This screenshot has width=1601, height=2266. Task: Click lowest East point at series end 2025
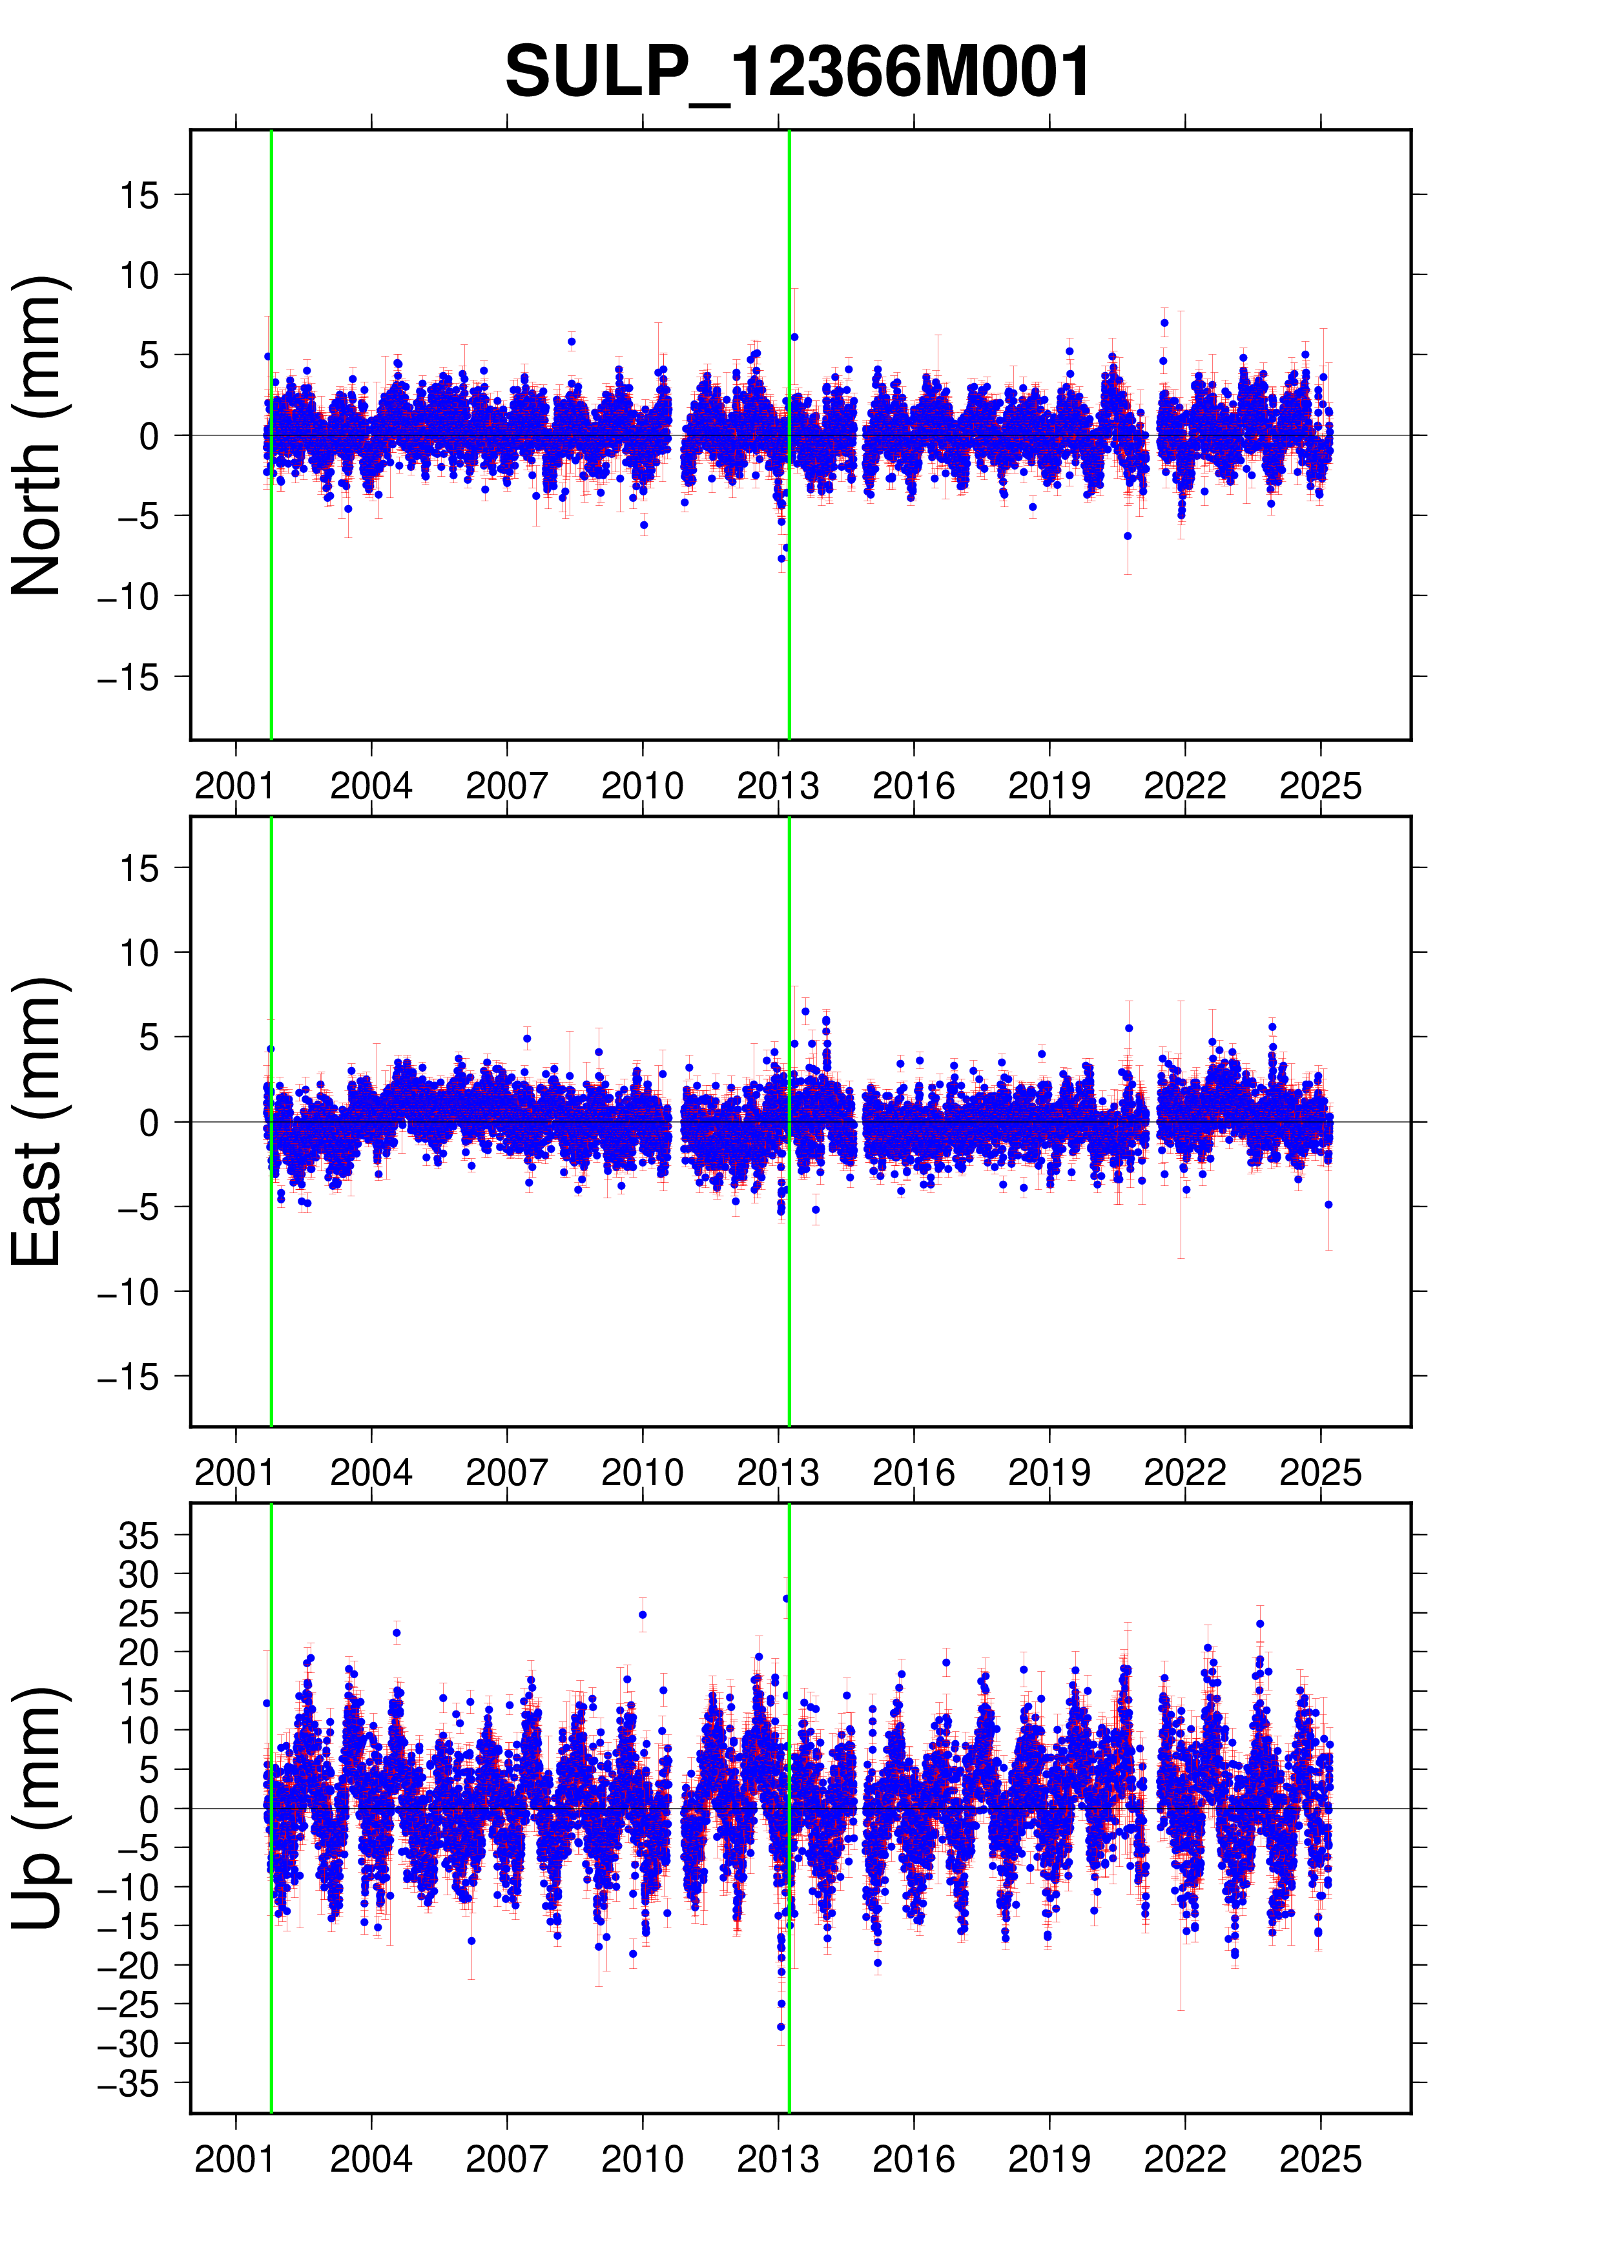click(1328, 1205)
